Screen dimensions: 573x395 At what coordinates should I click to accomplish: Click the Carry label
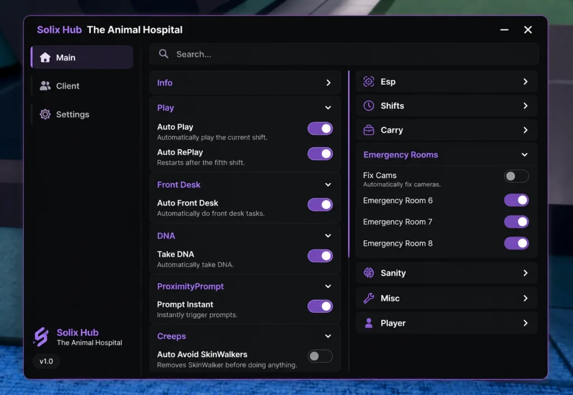point(392,130)
